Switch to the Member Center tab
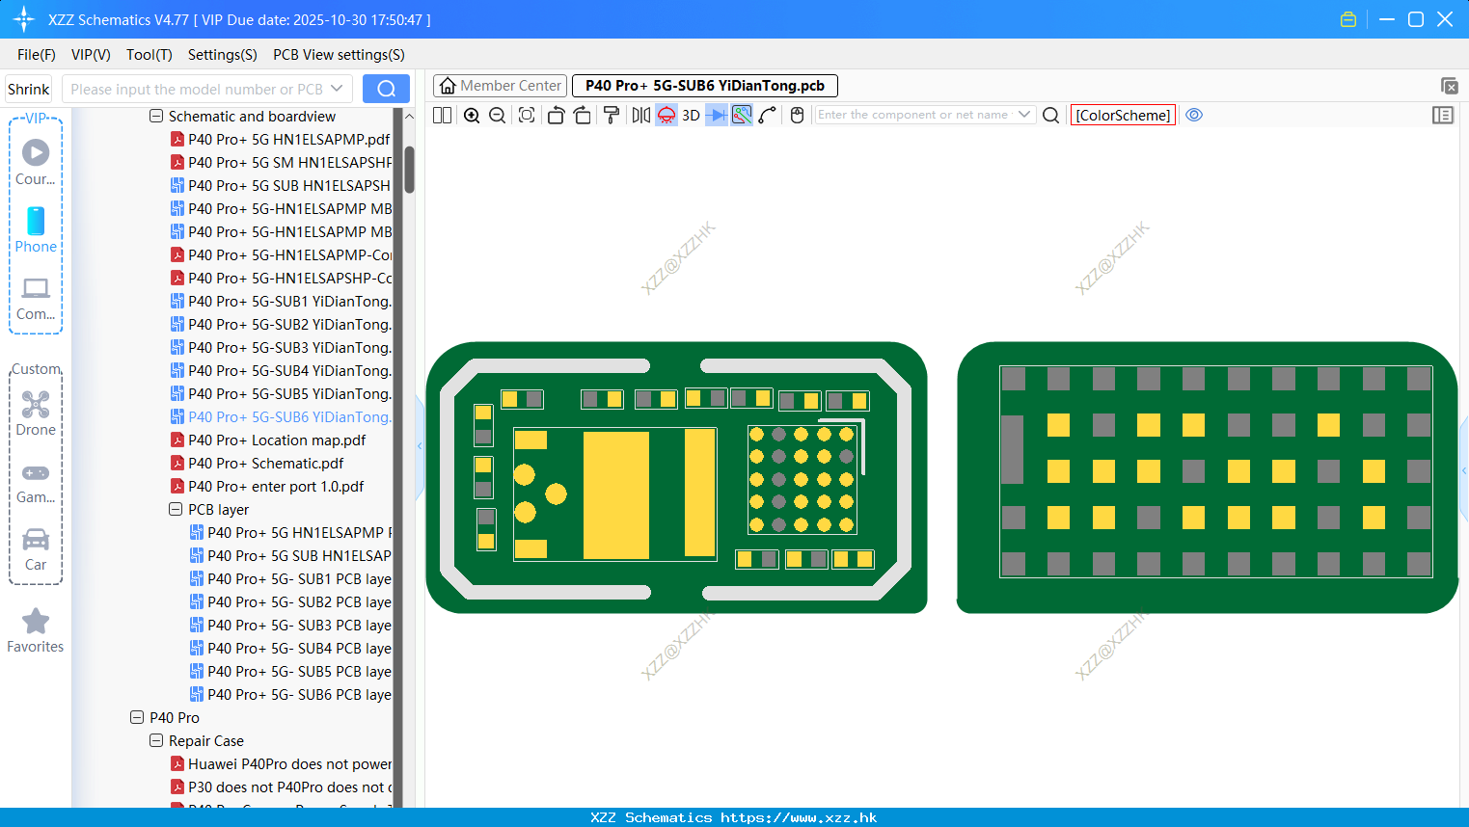Screen dimensions: 1469x827 pyautogui.click(x=501, y=86)
